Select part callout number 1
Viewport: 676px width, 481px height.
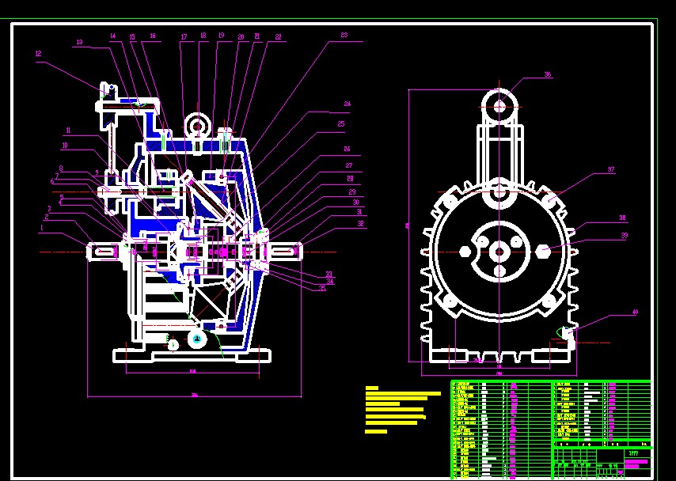[42, 228]
